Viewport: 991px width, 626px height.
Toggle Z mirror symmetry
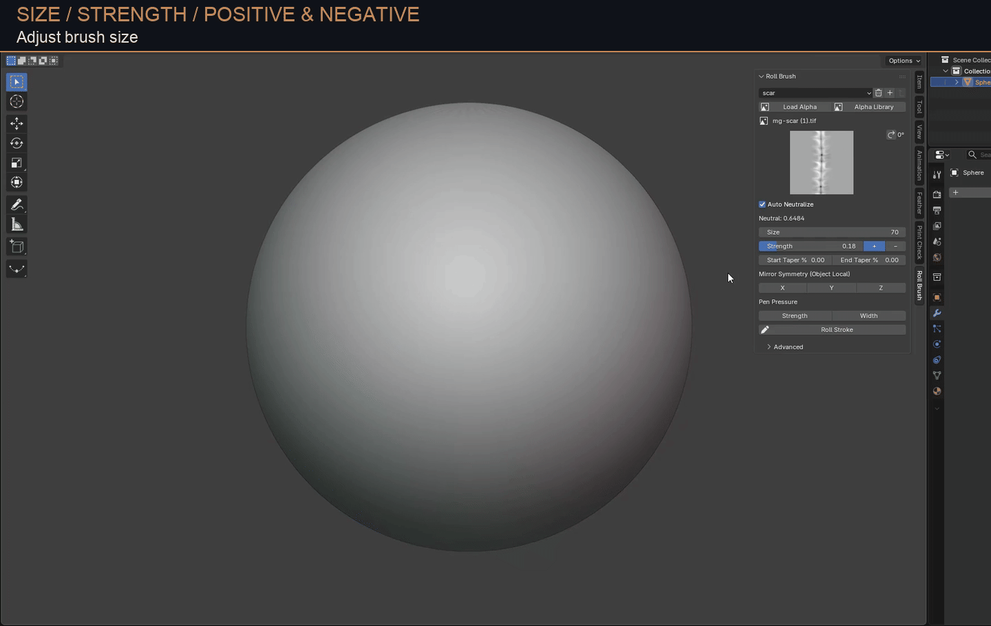[881, 288]
